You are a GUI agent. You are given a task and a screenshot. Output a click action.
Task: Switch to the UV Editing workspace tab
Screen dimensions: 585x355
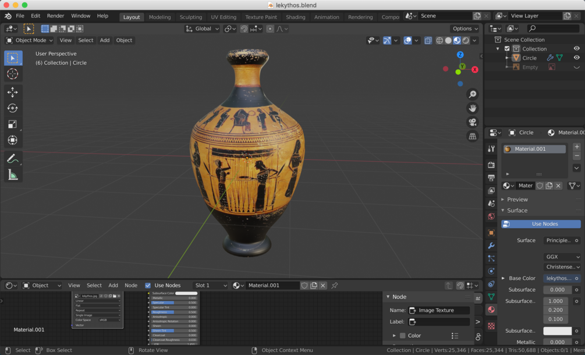pos(224,17)
